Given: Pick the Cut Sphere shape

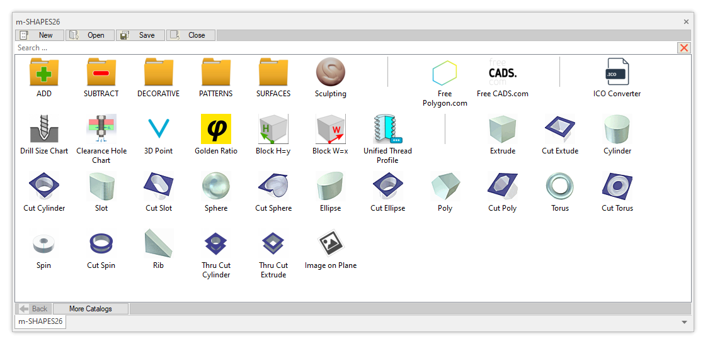Looking at the screenshot, I should click(x=273, y=186).
